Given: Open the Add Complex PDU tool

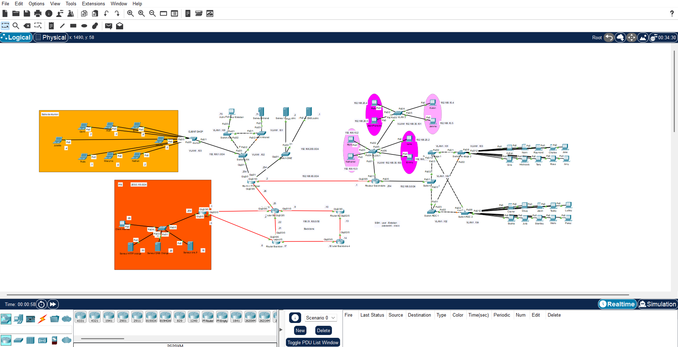Looking at the screenshot, I should coord(119,25).
